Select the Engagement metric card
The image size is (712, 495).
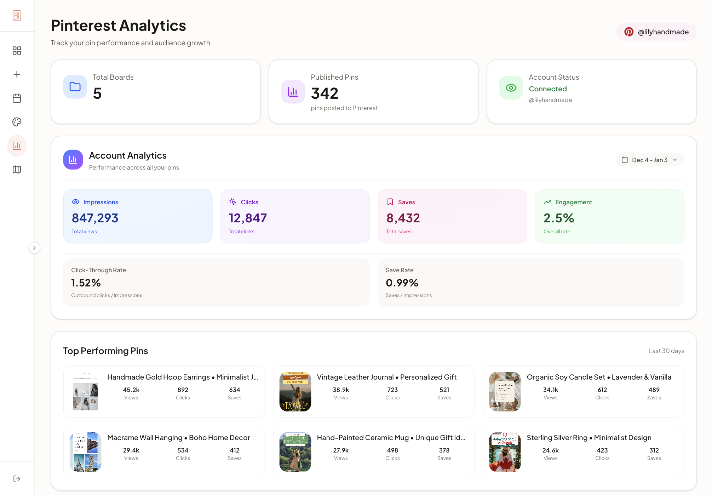tap(609, 216)
